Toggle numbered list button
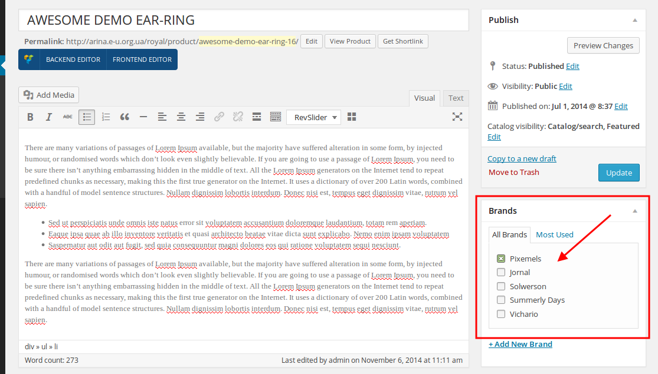Viewport: 658px width, 374px height. tap(106, 117)
